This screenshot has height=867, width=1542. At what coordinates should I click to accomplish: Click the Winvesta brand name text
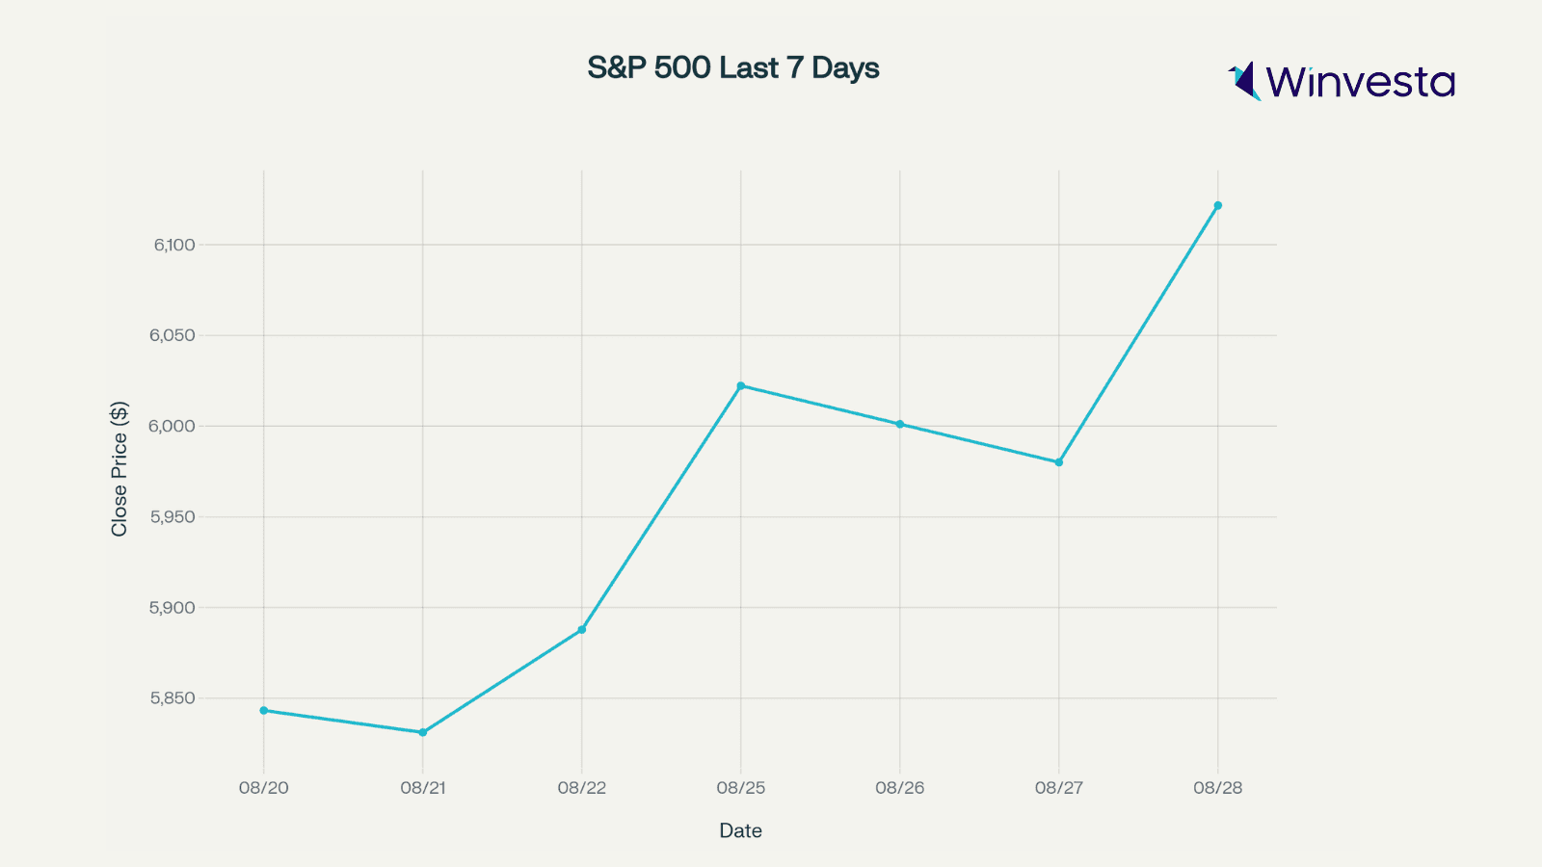click(x=1360, y=82)
